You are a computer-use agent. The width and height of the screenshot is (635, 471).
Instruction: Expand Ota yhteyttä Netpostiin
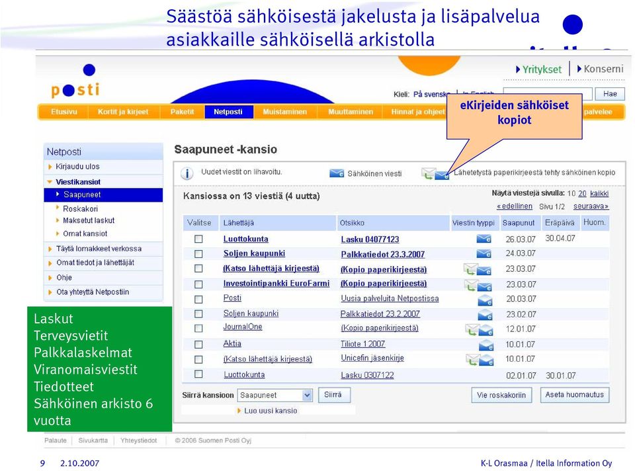click(50, 292)
